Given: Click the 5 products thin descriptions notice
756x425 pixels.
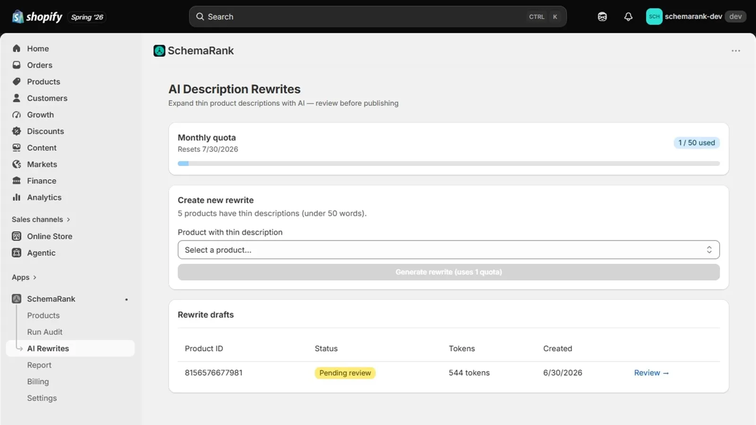Looking at the screenshot, I should click(x=272, y=213).
